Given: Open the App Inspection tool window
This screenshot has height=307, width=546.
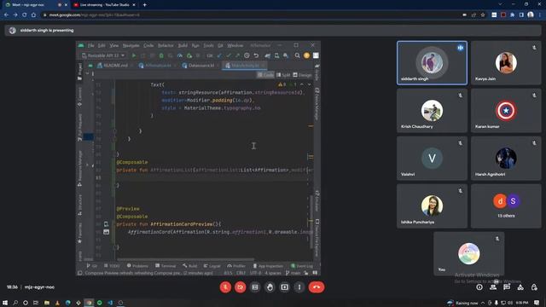Looking at the screenshot, I should click(268, 266).
